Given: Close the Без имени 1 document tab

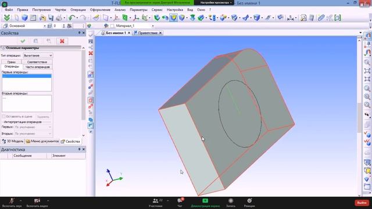Looking at the screenshot, I should pyautogui.click(x=129, y=33).
